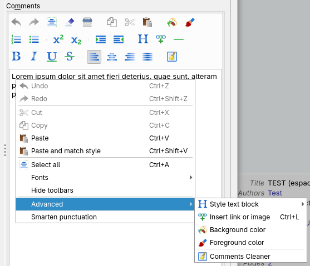
Task: Click the clipboard Paste icon in the toolbar
Action: tap(147, 22)
